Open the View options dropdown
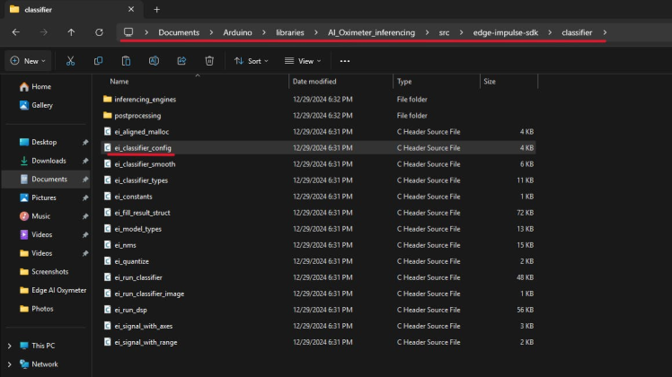The image size is (672, 377). click(303, 61)
